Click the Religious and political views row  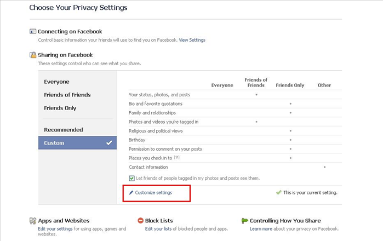235,131
